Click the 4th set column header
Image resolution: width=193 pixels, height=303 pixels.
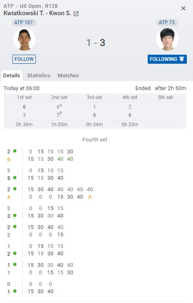tap(130, 97)
